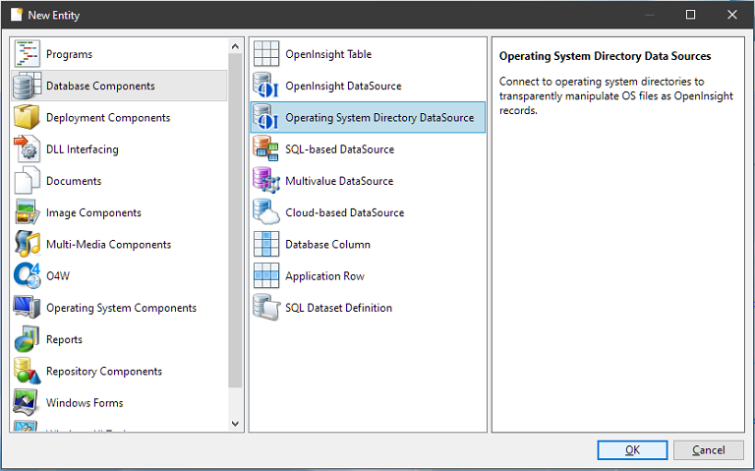Click the category list scrollbar thumb

pyautogui.click(x=235, y=220)
